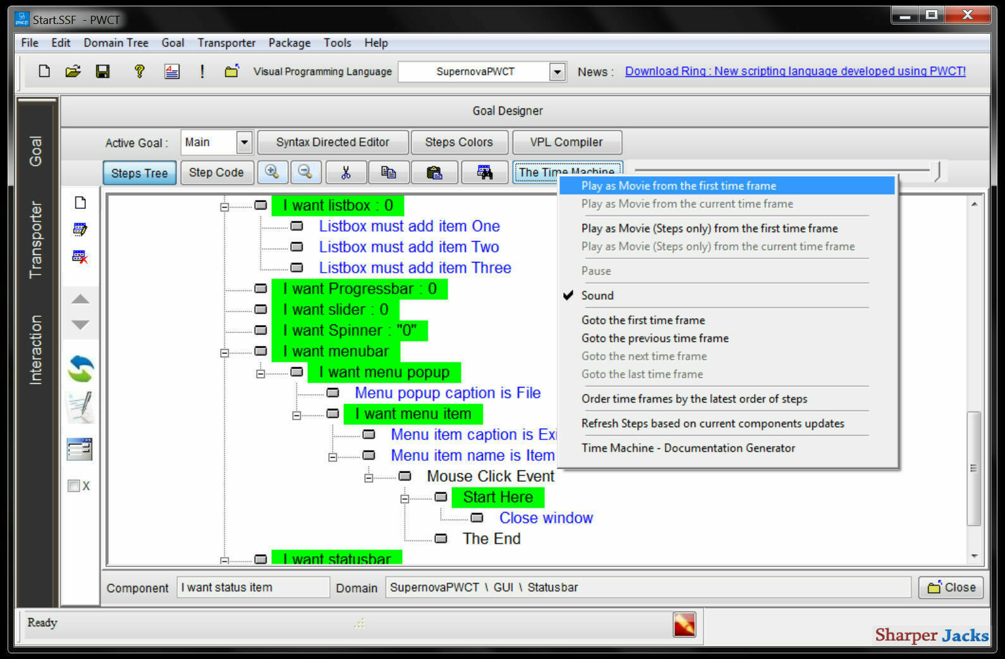Collapse the 'I want menu item' node
This screenshot has width=1005, height=659.
pyautogui.click(x=296, y=415)
